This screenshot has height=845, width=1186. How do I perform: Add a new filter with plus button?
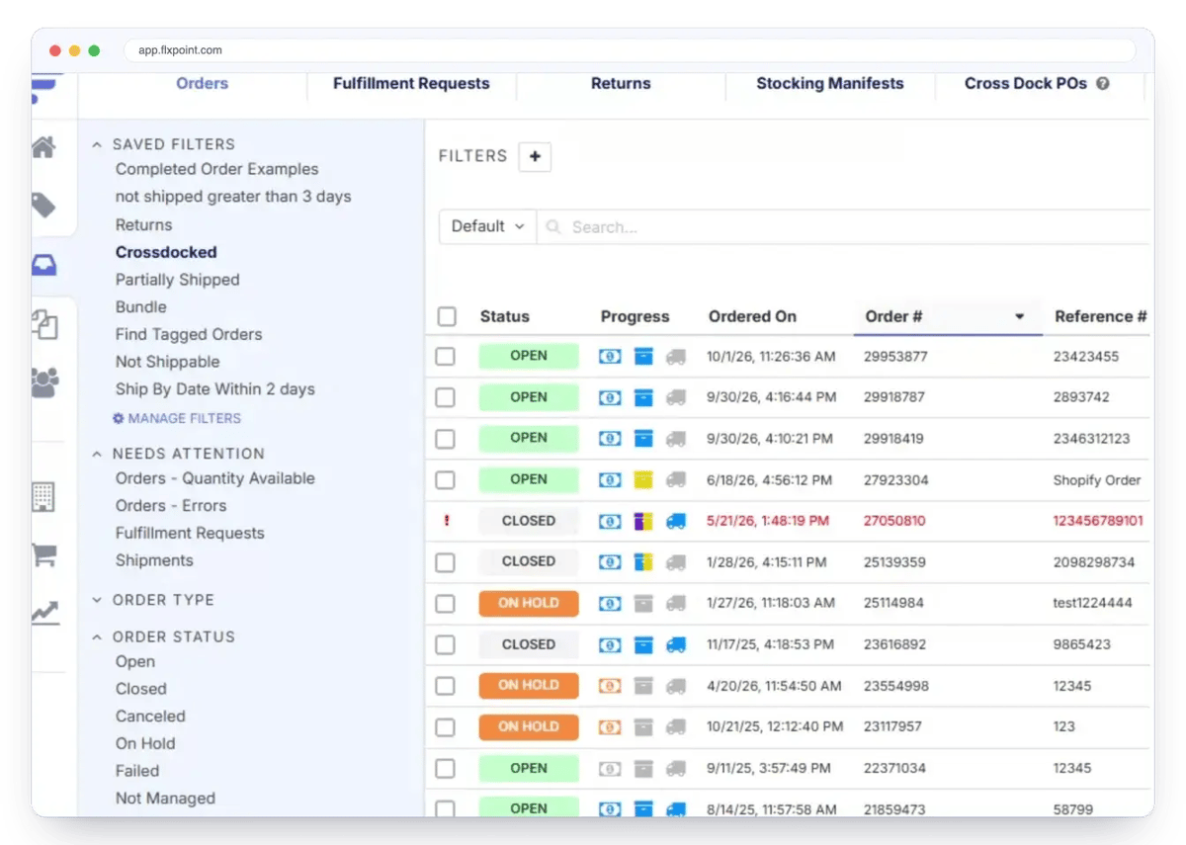[x=535, y=156]
